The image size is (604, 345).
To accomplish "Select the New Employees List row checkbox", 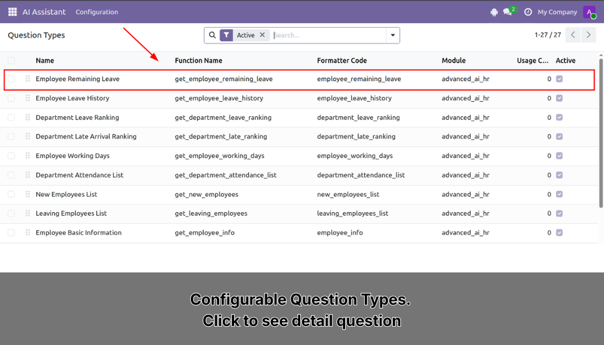I will click(x=11, y=194).
